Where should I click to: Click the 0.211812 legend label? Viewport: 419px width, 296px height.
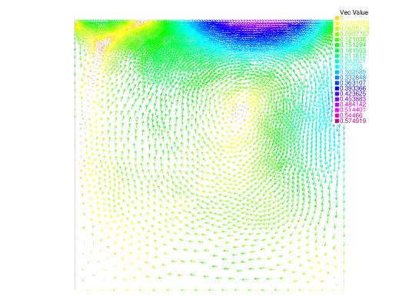tap(353, 56)
